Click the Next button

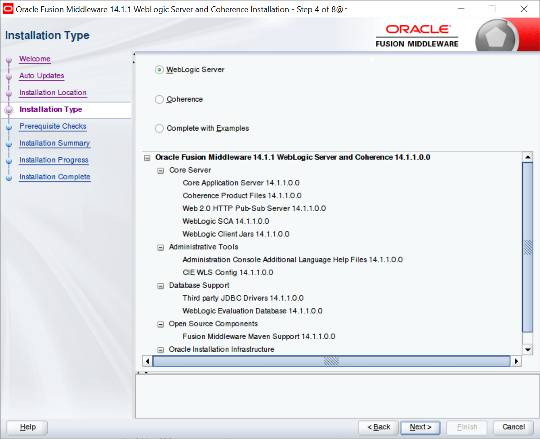420,427
